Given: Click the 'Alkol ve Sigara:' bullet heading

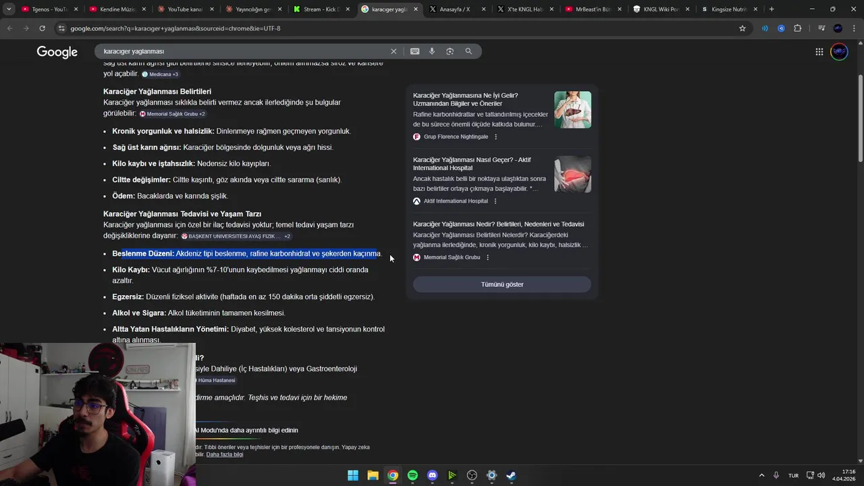Looking at the screenshot, I should [x=139, y=313].
